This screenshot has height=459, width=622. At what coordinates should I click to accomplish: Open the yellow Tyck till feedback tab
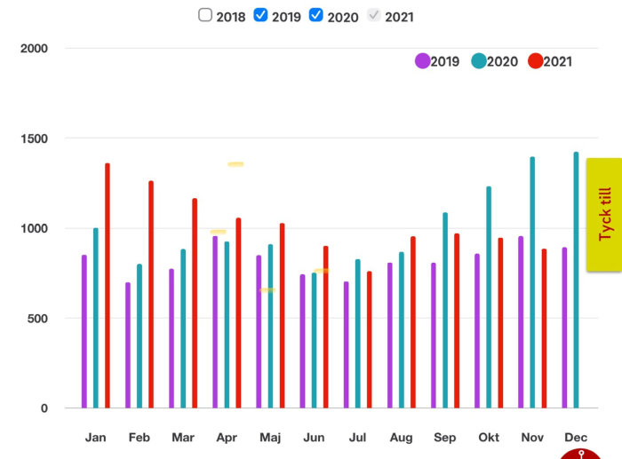point(604,214)
